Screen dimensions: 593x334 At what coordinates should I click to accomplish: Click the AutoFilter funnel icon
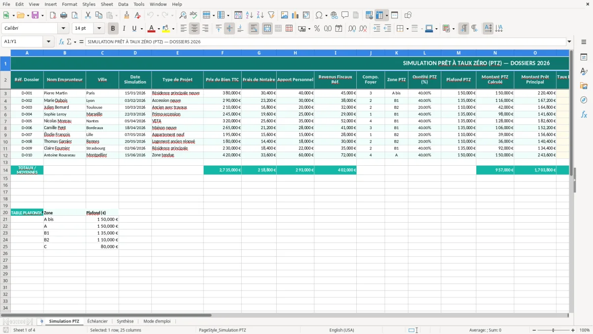point(271,15)
